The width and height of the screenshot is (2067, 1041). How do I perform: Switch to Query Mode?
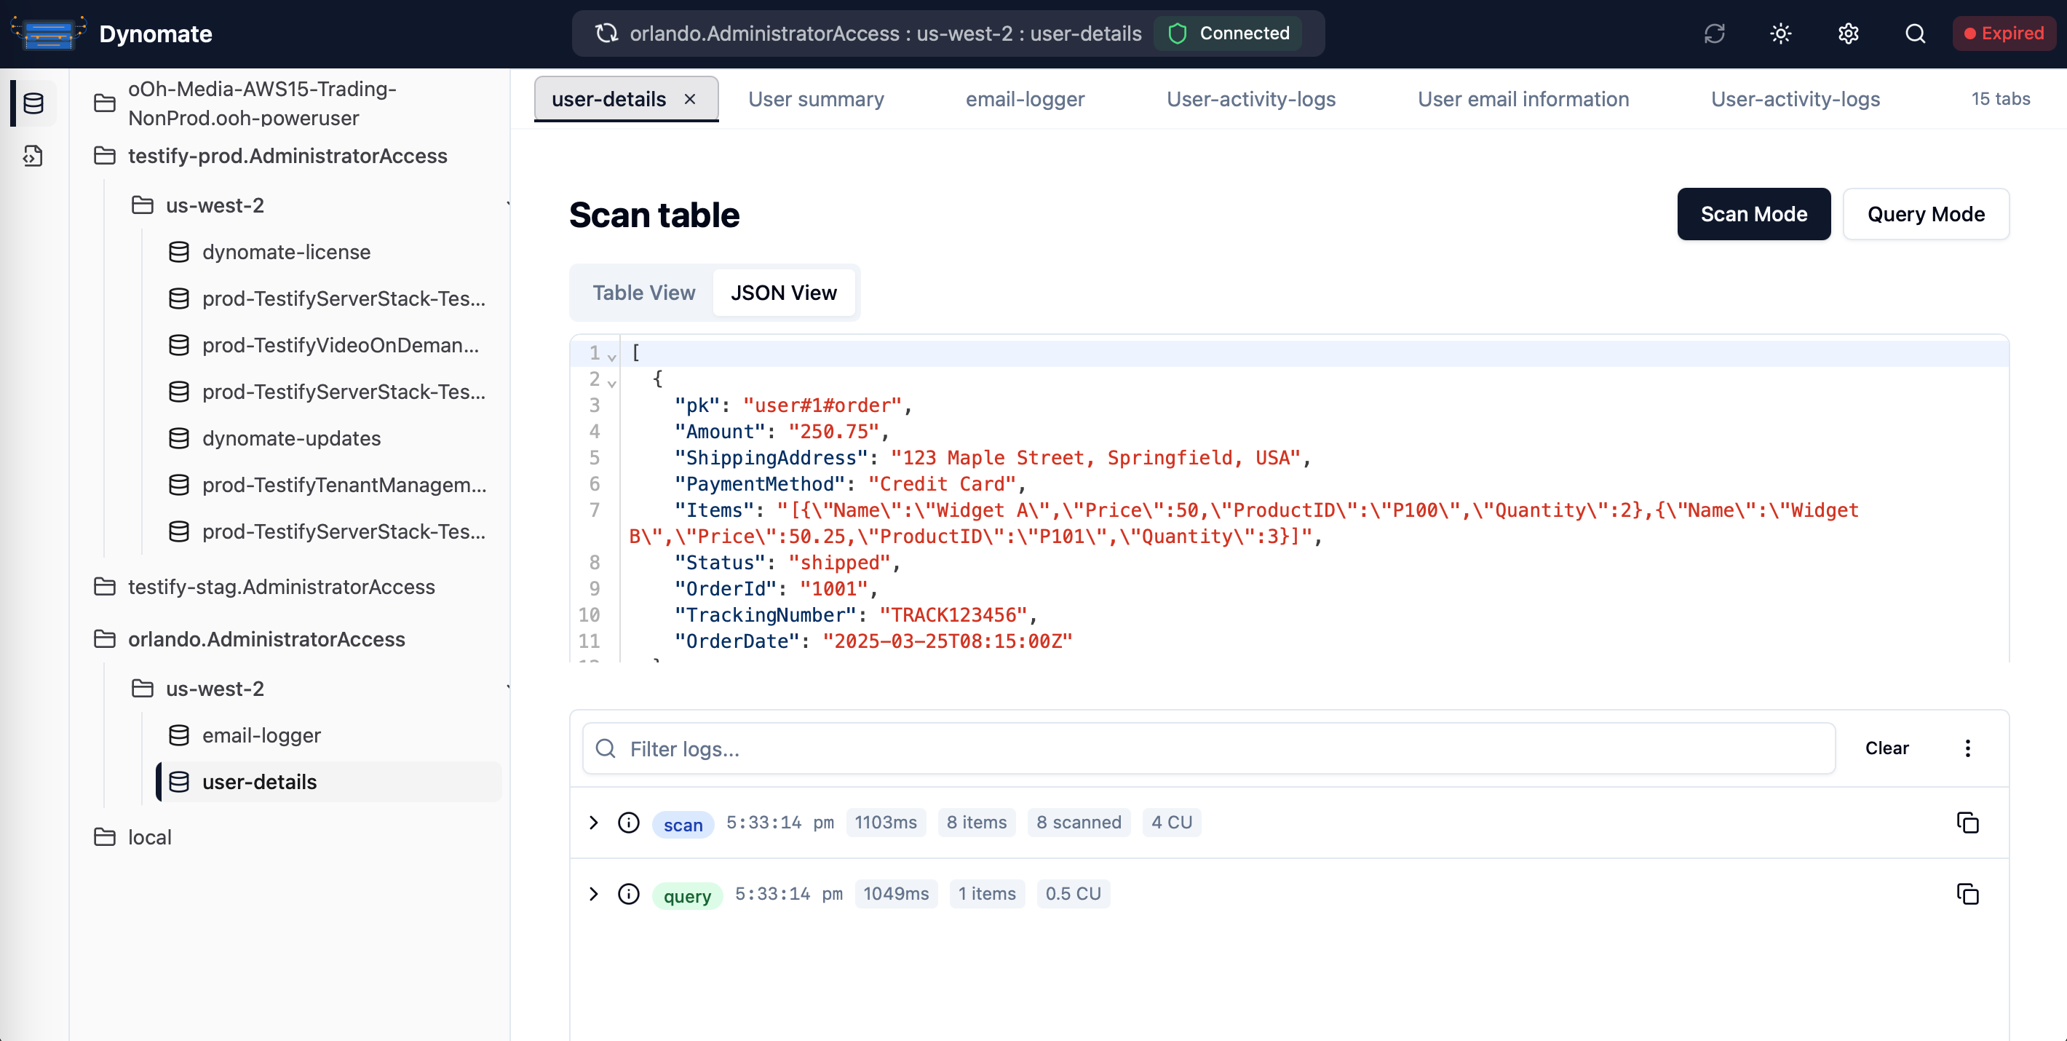click(x=1927, y=213)
